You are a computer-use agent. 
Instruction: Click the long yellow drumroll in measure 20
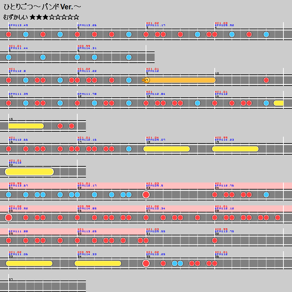(x=29, y=172)
